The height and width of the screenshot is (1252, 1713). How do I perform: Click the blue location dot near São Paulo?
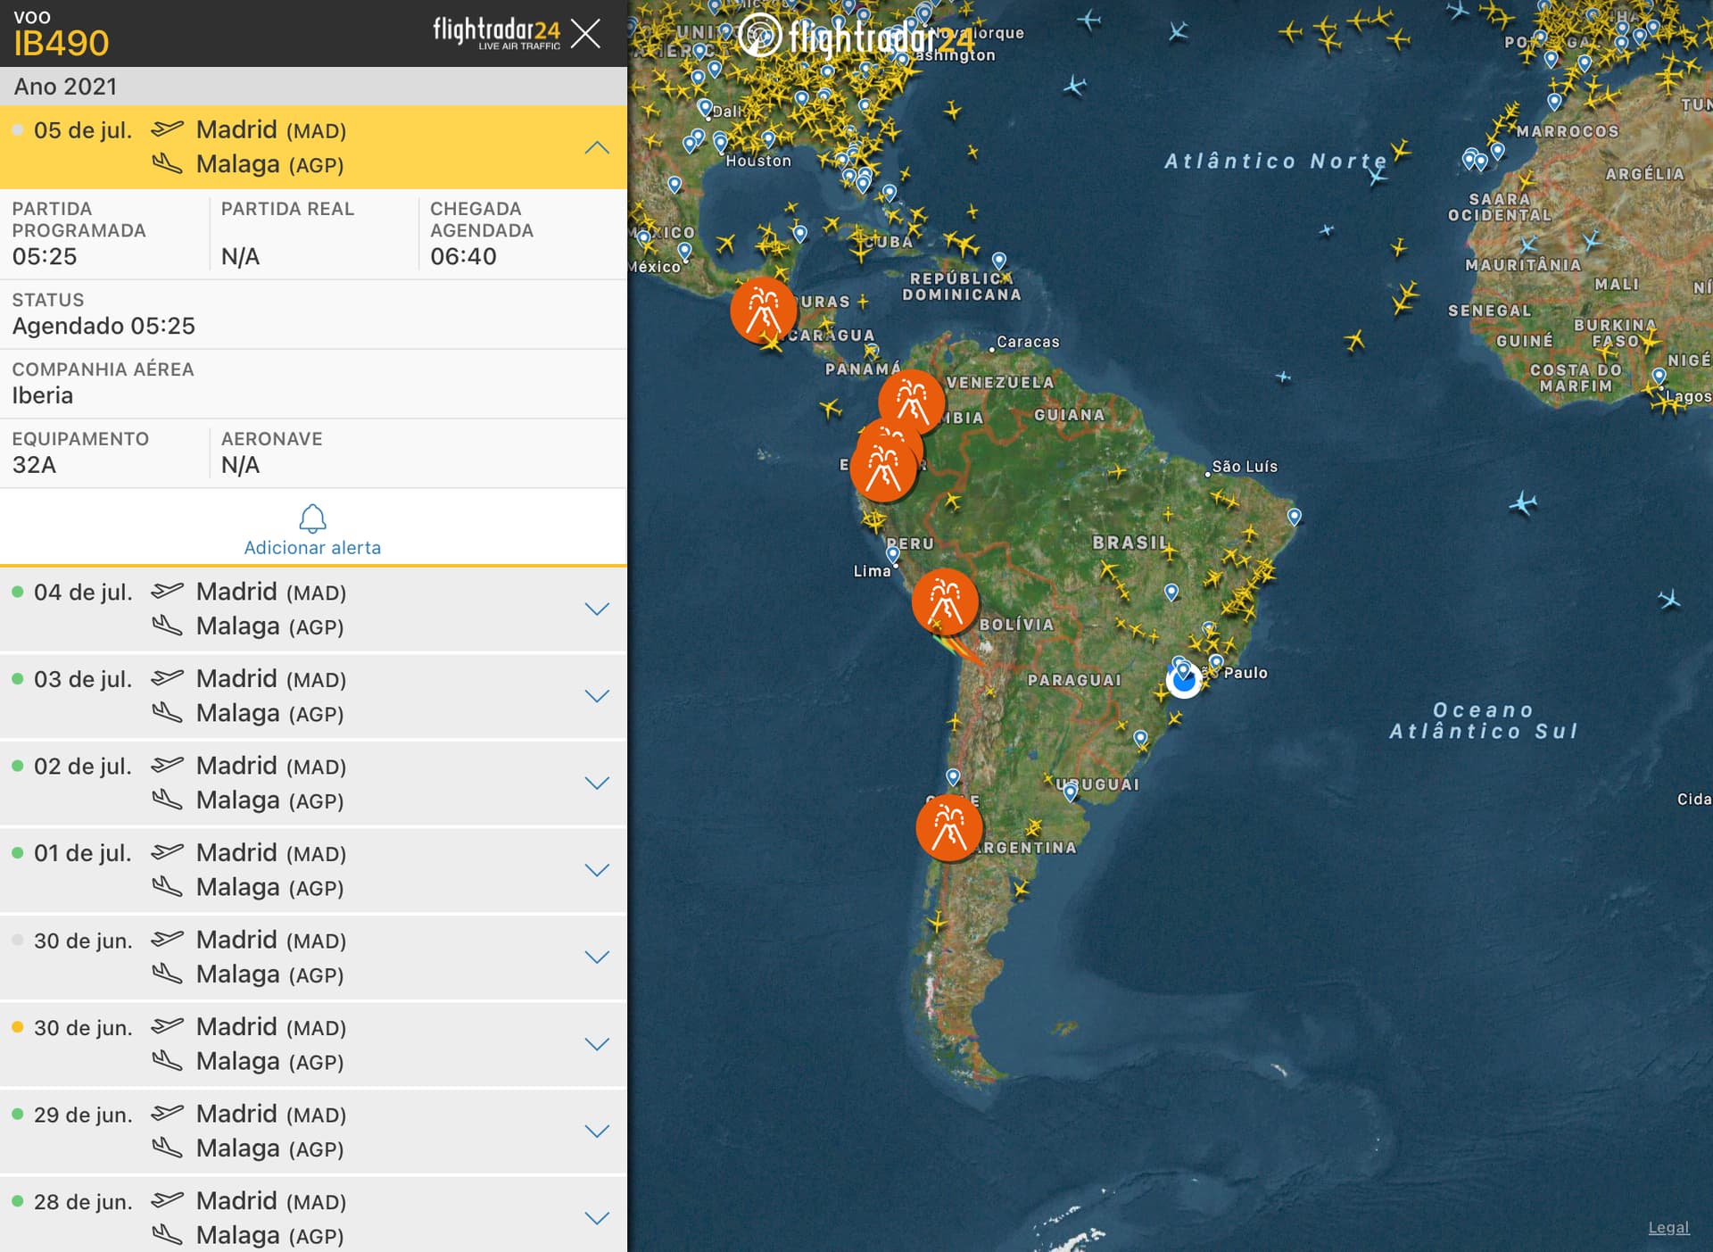[1184, 681]
